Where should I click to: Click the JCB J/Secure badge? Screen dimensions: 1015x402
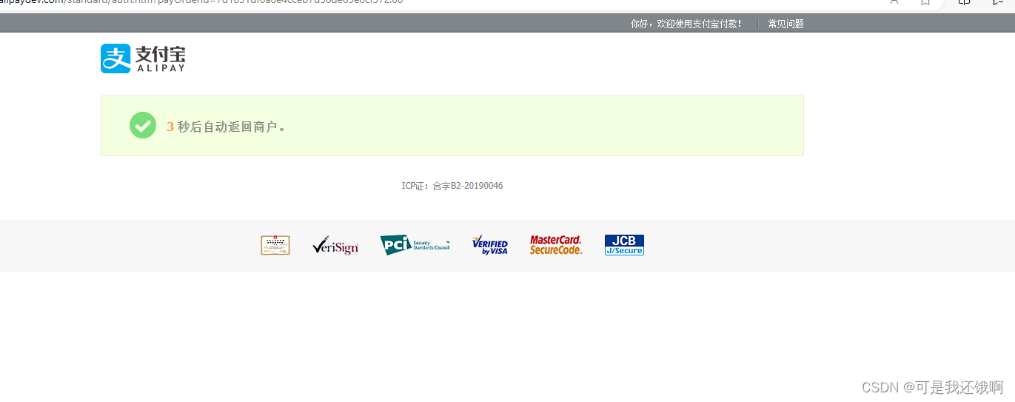[624, 245]
